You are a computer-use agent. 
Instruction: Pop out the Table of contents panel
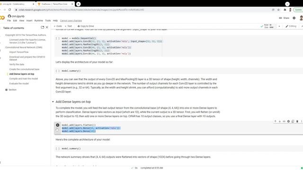tap(42, 27)
